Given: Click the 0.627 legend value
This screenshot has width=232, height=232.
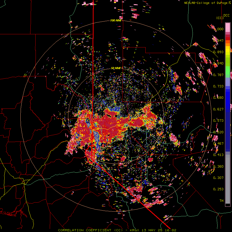Looking at the screenshot, I should coord(218,109).
